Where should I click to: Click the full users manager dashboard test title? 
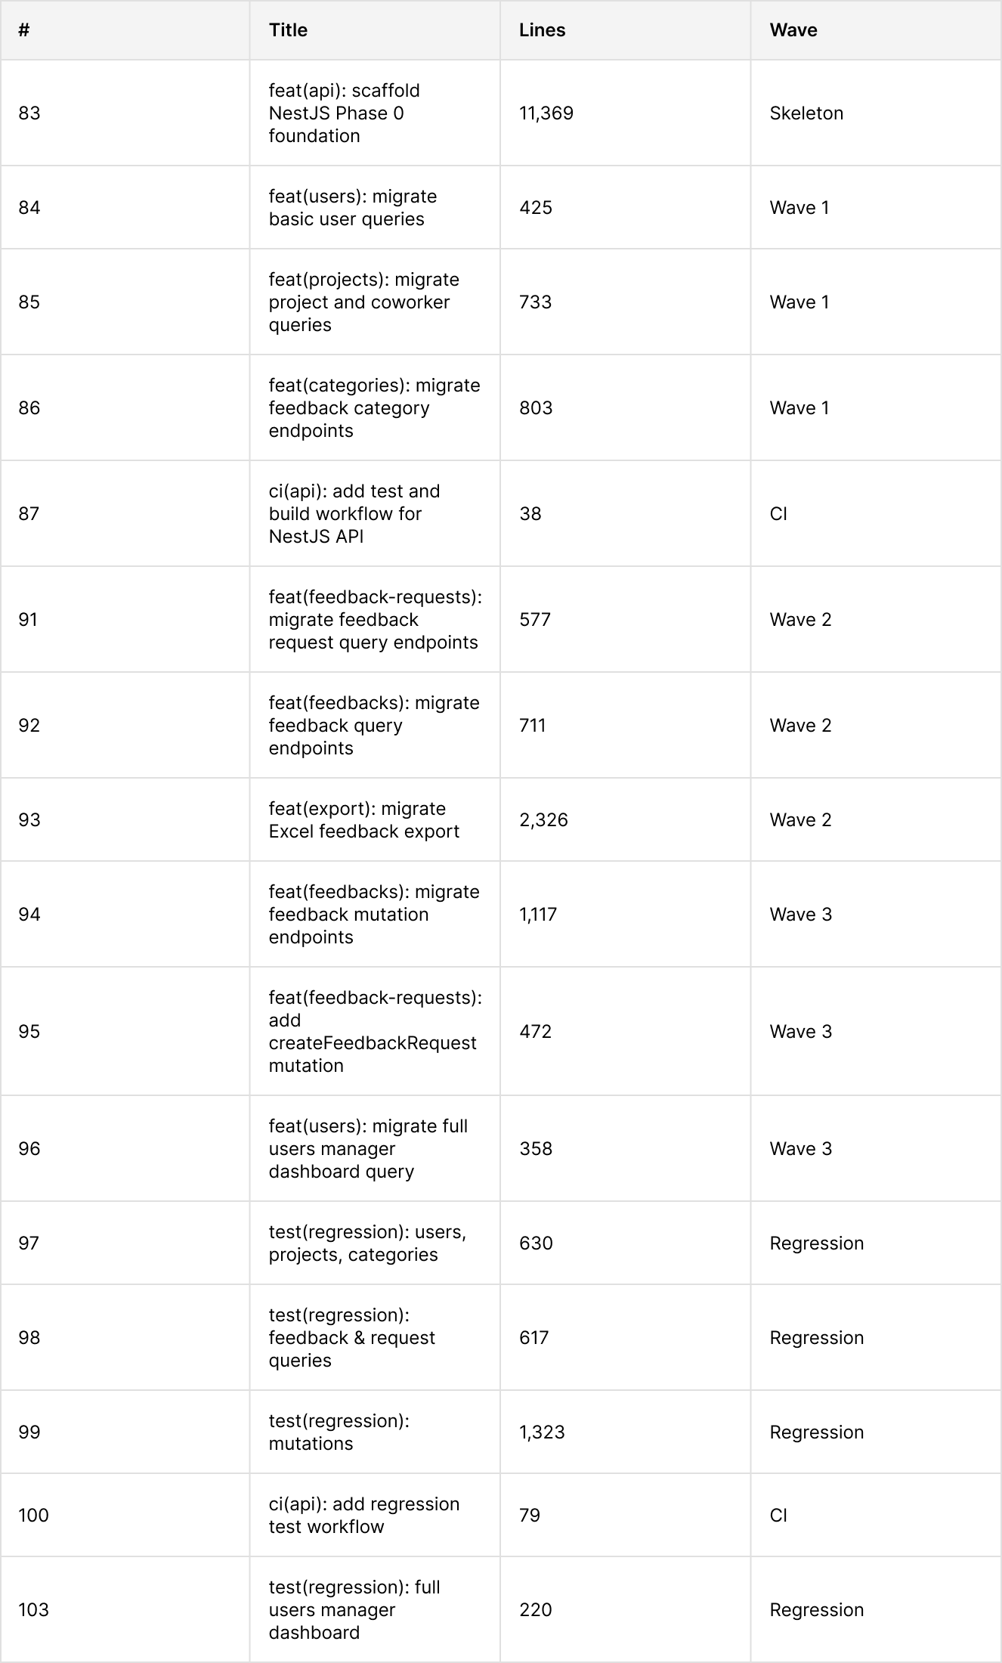click(354, 1610)
